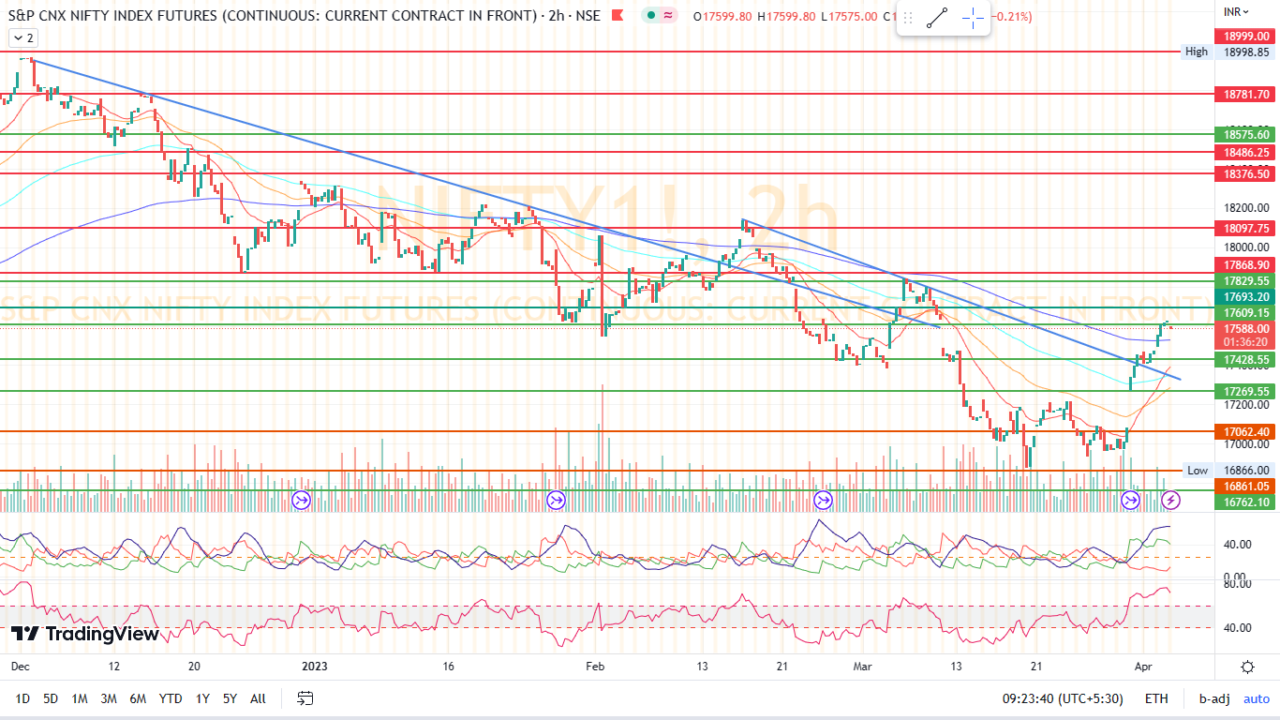
Task: Click the rollover marker just before Apr
Action: click(x=1131, y=500)
